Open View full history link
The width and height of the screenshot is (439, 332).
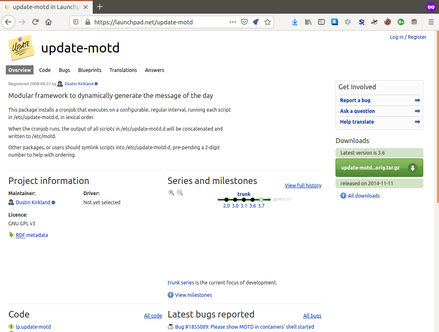tap(303, 185)
